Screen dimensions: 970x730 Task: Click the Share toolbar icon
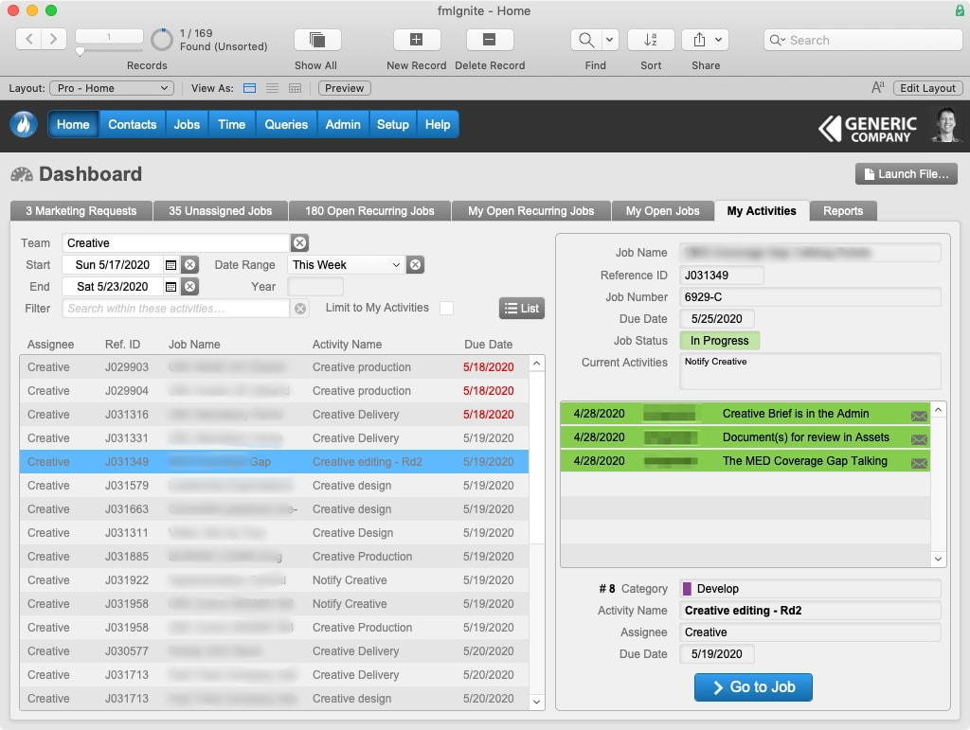pos(699,40)
